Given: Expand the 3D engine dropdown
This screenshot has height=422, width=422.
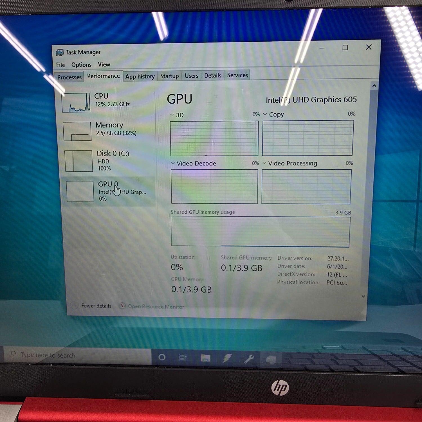Looking at the screenshot, I should coord(172,115).
